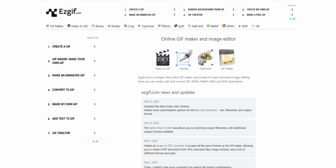Click the Feb 21, 2025 news date

point(152,102)
